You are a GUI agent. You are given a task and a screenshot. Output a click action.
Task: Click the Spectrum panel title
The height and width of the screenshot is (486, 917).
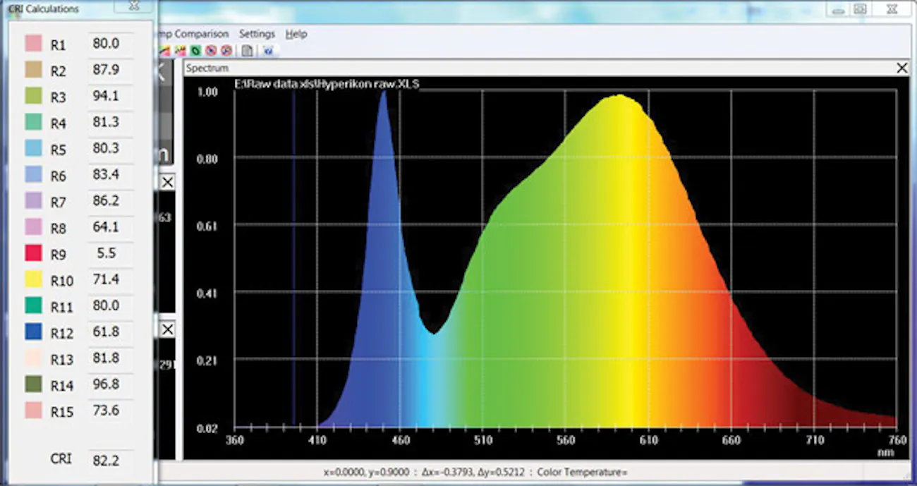tap(207, 68)
